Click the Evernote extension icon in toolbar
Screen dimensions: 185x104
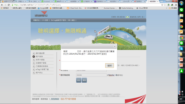[172, 5]
